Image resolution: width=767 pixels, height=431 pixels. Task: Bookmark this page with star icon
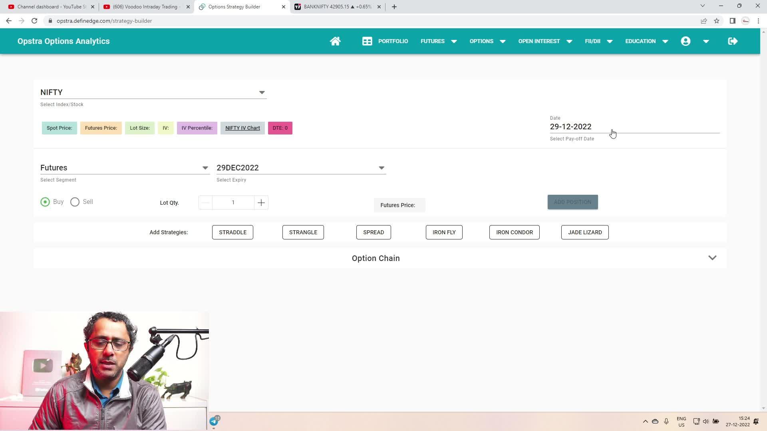click(717, 21)
